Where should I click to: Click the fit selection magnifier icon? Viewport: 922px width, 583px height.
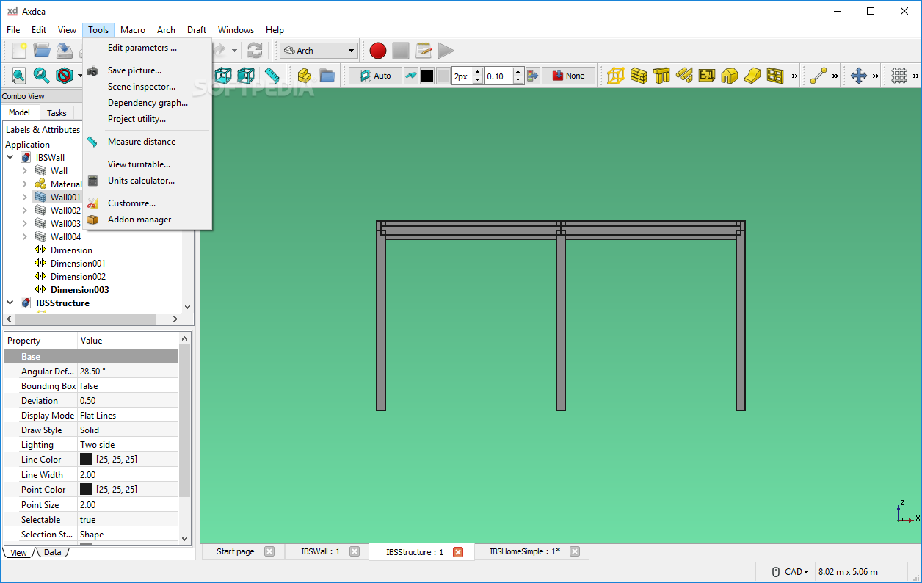(42, 76)
